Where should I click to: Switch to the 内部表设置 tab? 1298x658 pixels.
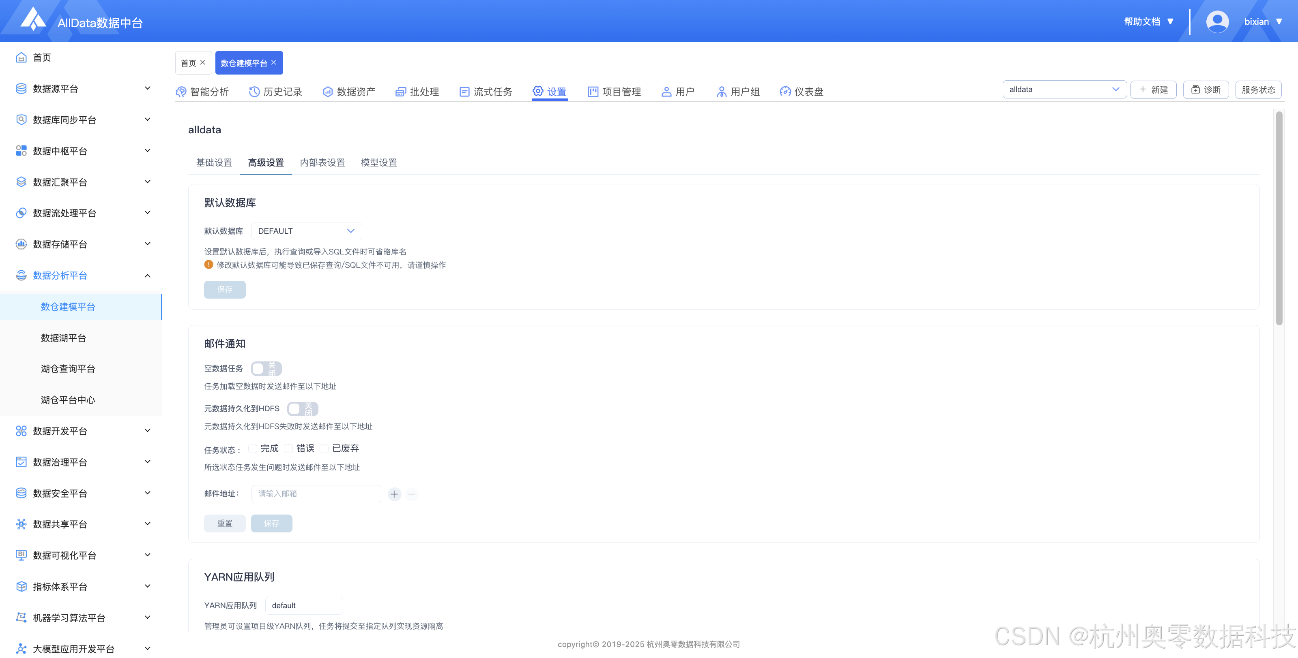click(322, 162)
